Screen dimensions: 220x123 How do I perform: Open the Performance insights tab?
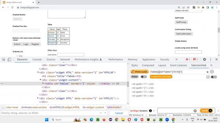[x=88, y=59]
